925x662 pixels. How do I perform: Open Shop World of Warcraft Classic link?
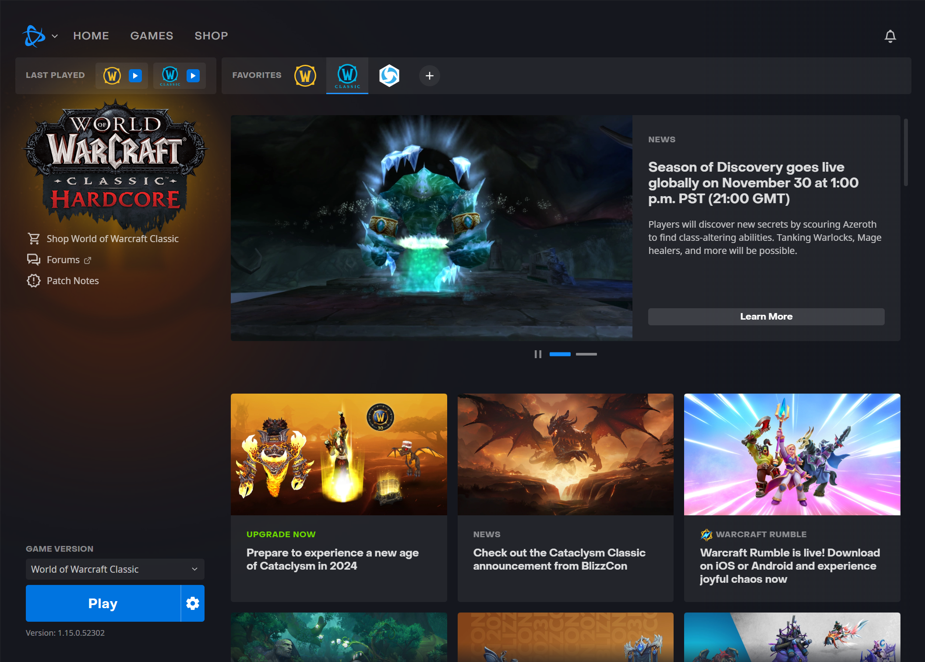113,239
